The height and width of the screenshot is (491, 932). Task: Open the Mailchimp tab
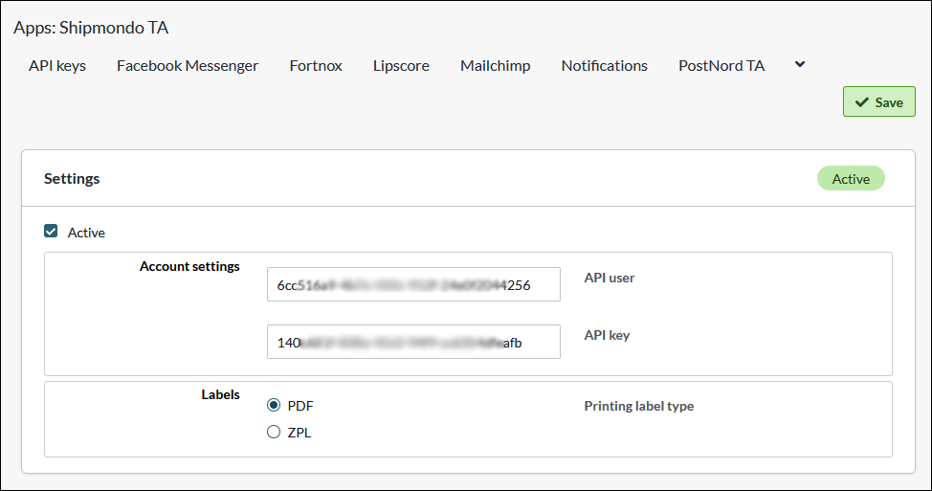(x=495, y=66)
